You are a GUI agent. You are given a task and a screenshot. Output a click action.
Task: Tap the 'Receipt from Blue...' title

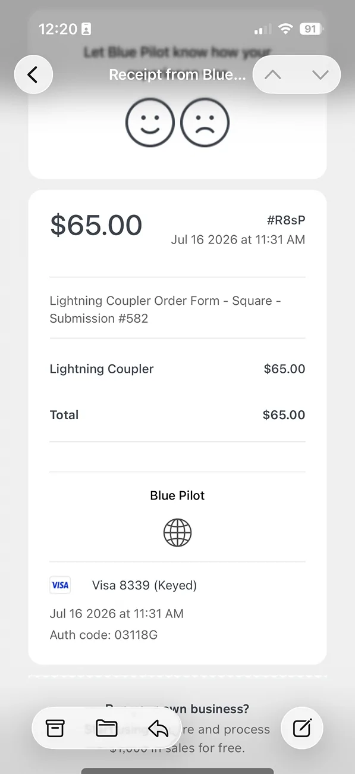(x=177, y=75)
